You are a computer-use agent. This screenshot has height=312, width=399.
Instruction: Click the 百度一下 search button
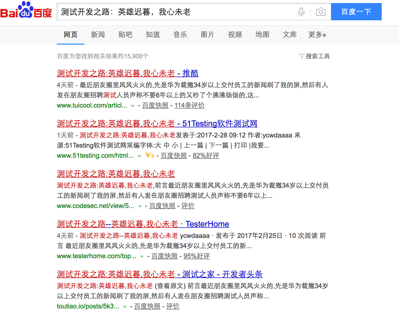pyautogui.click(x=356, y=12)
